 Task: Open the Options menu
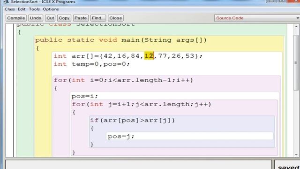(51, 9)
